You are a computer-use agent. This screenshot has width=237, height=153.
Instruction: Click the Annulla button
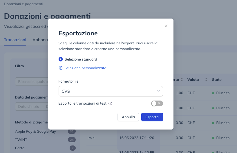[128, 117]
